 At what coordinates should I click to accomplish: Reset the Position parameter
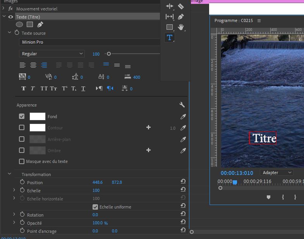(x=183, y=181)
